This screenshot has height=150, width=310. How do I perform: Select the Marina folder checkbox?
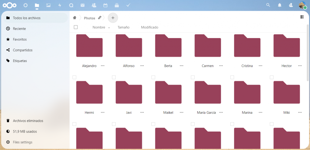click(232, 77)
